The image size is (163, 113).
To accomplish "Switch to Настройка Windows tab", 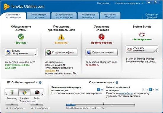I will (x=110, y=16).
